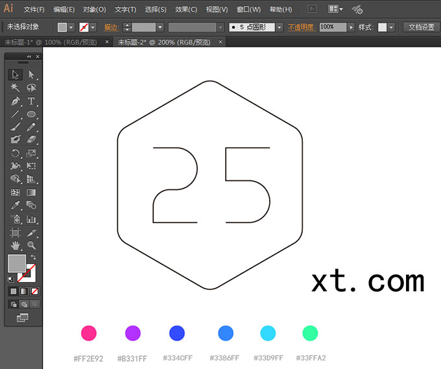Select the Symbol Sprayer tool
Image resolution: width=441 pixels, height=369 pixels.
click(15, 219)
